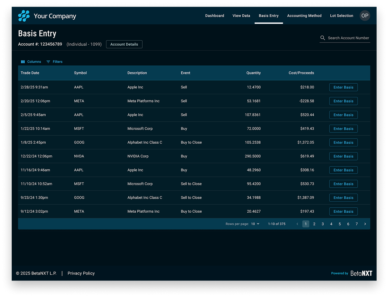Click the search magnifier icon
The image size is (388, 297).
(x=322, y=38)
